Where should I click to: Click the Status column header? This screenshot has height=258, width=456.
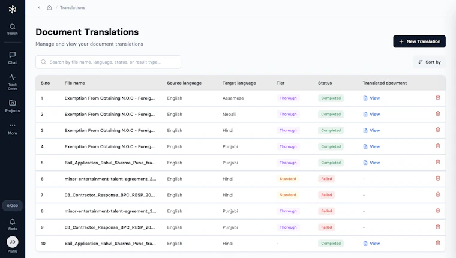[325, 83]
